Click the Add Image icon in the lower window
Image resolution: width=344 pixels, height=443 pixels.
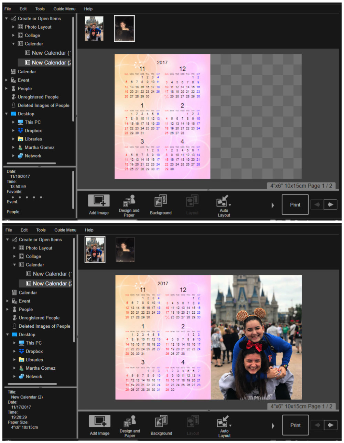tap(100, 422)
